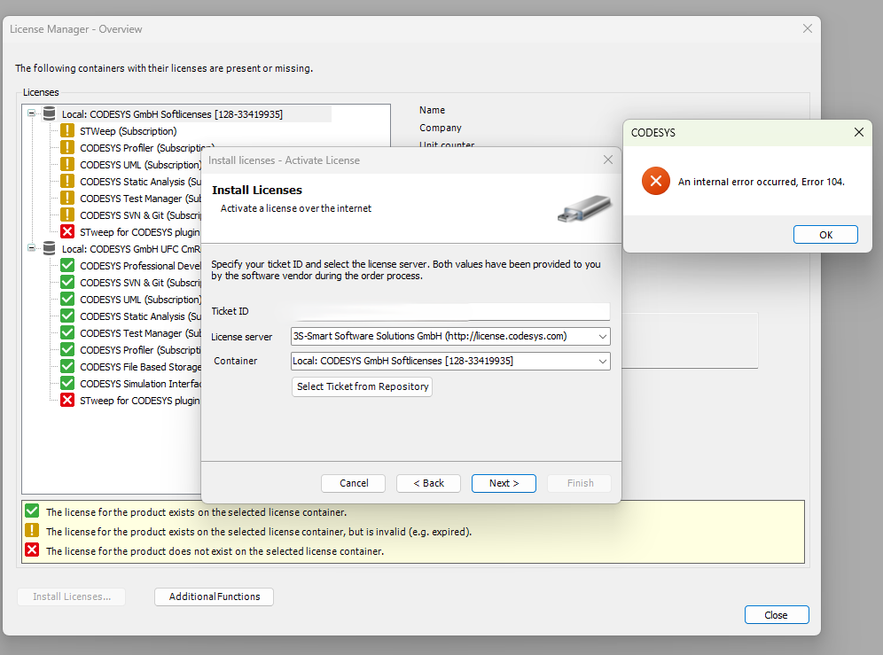This screenshot has width=883, height=655.
Task: Click Select Ticket from Repository
Action: [x=362, y=387]
